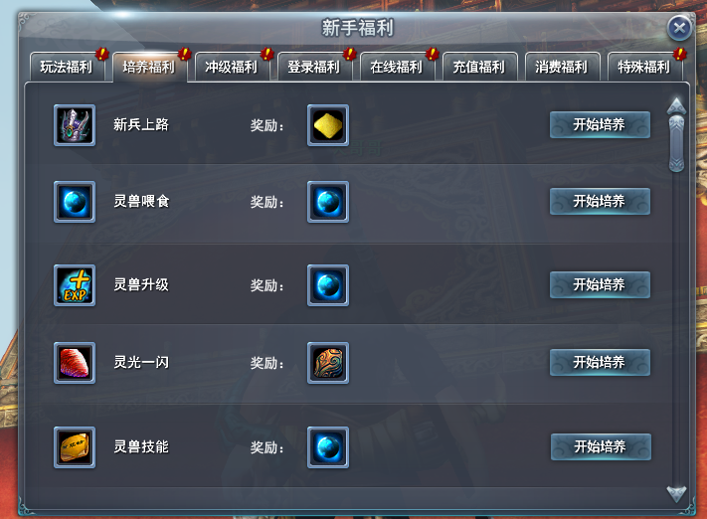Select the 灵兽喂食 blue orb task icon
The width and height of the screenshot is (707, 519).
click(75, 202)
